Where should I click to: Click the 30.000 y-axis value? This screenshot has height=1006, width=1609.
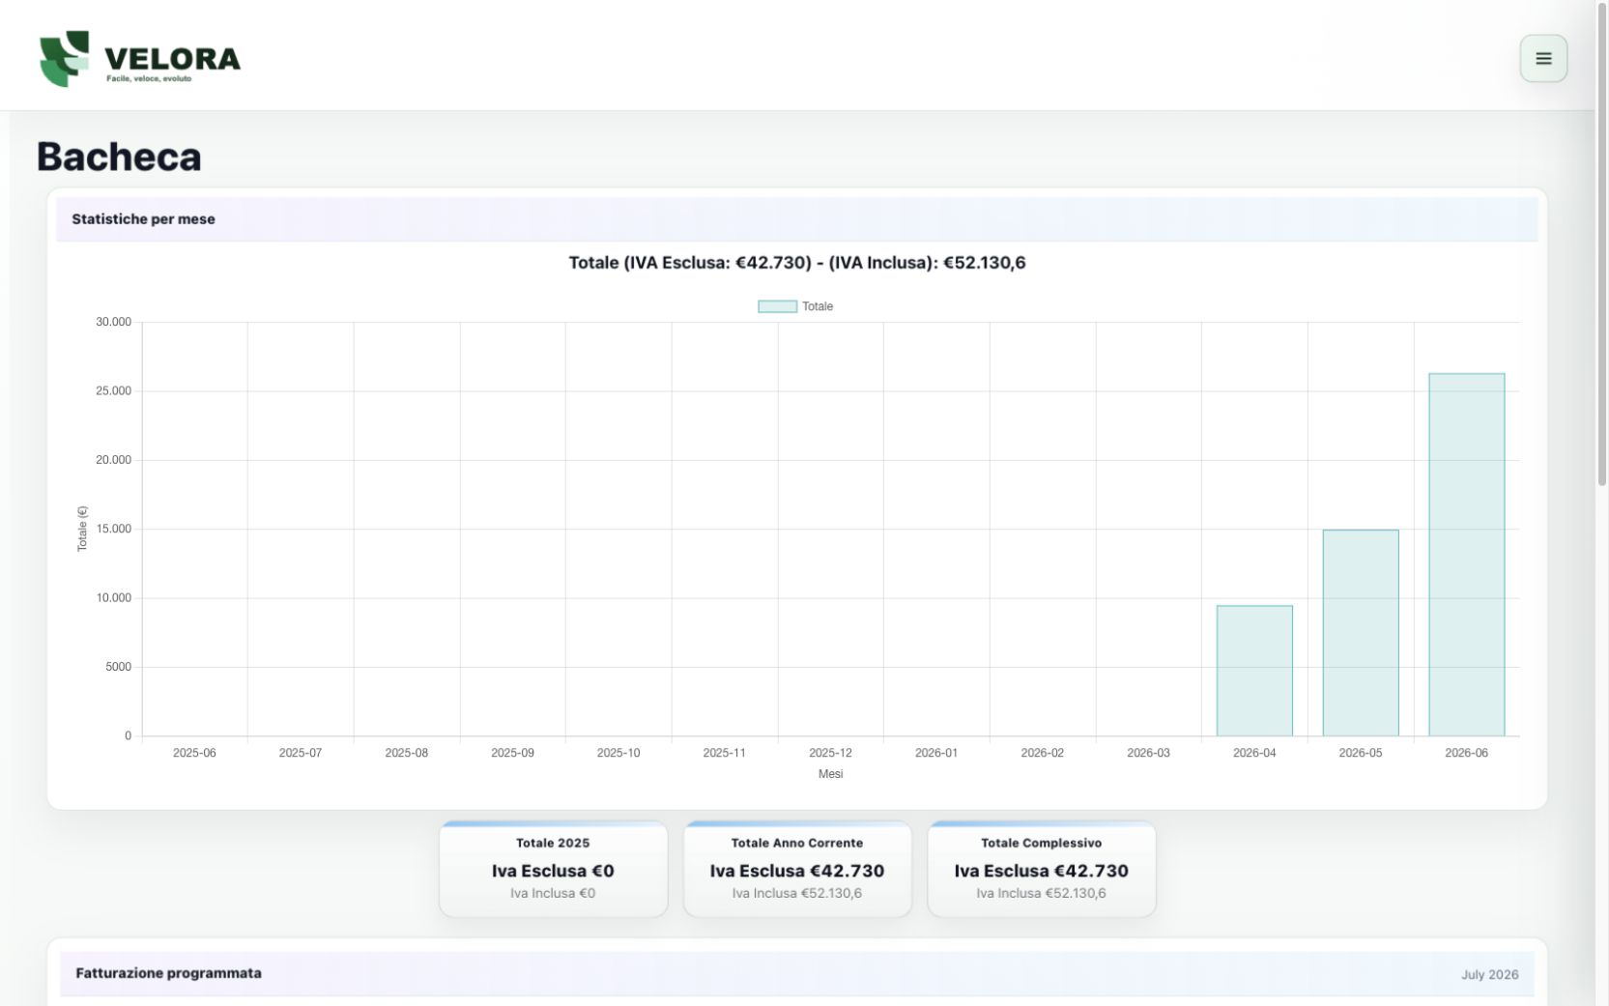tap(113, 322)
